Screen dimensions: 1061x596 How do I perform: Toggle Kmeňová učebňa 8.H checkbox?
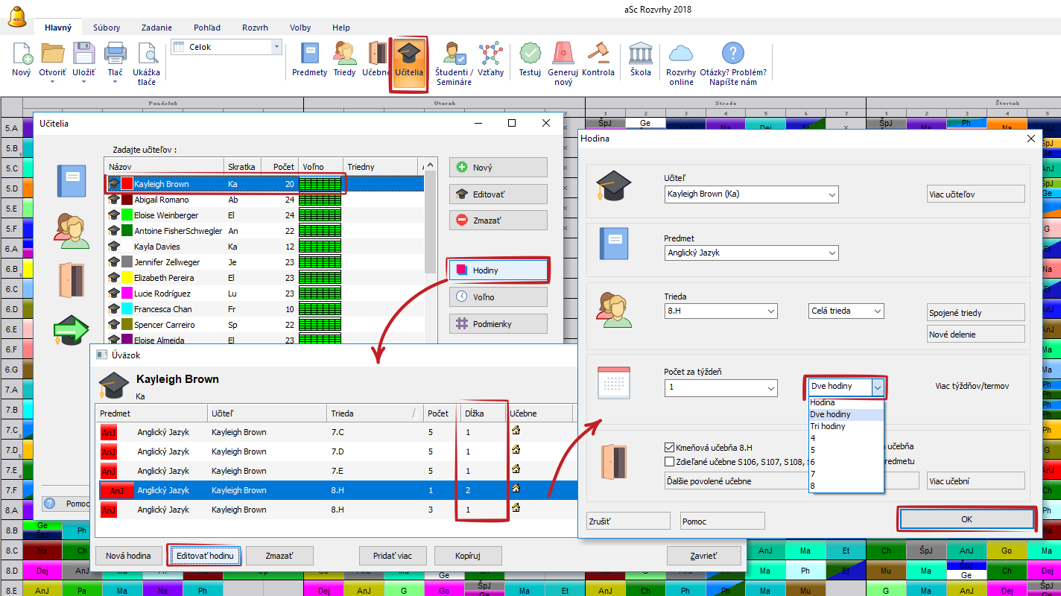(669, 448)
